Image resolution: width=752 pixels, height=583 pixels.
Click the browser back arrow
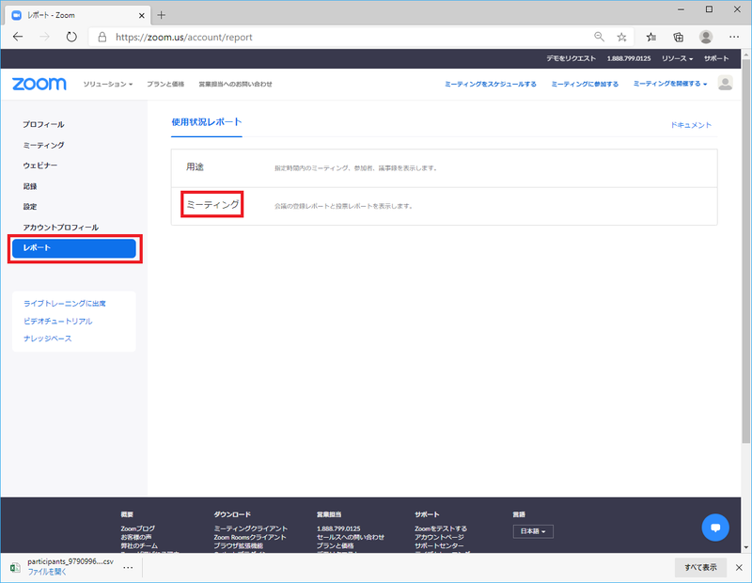click(18, 37)
